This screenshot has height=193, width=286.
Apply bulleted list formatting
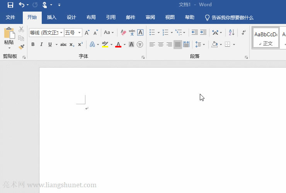(152, 32)
